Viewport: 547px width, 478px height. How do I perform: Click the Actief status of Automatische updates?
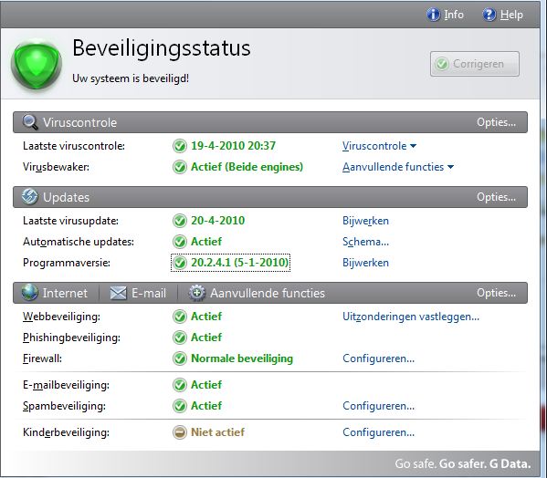click(206, 242)
